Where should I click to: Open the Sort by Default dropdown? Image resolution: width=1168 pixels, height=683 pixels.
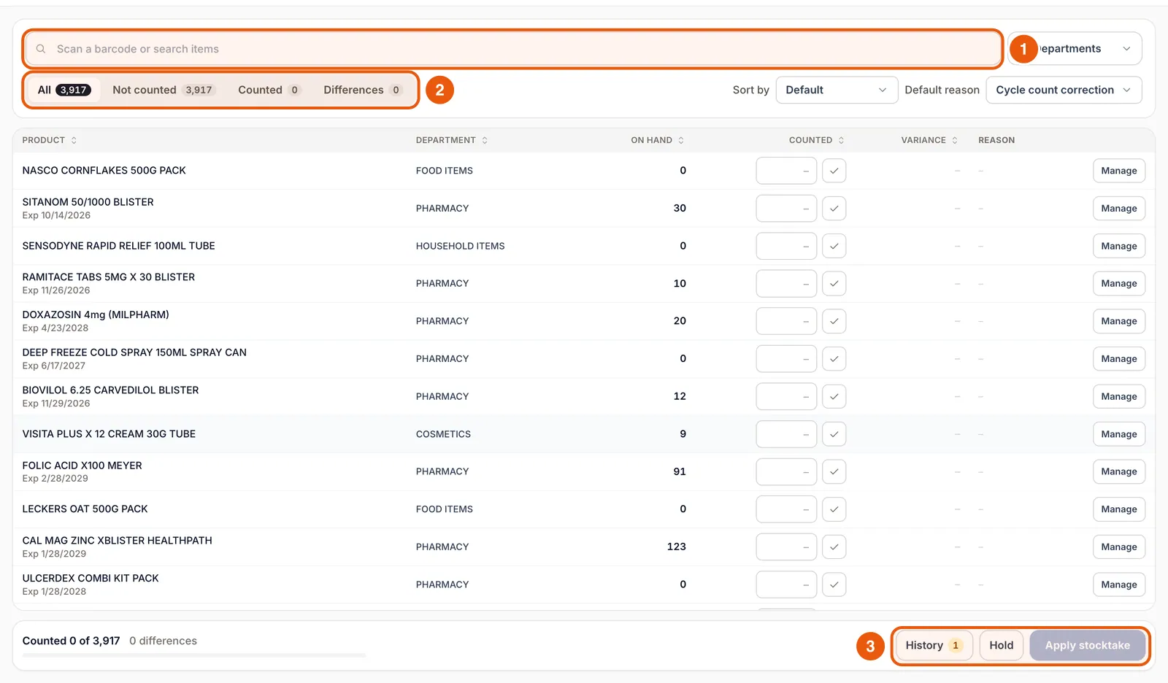pos(837,90)
